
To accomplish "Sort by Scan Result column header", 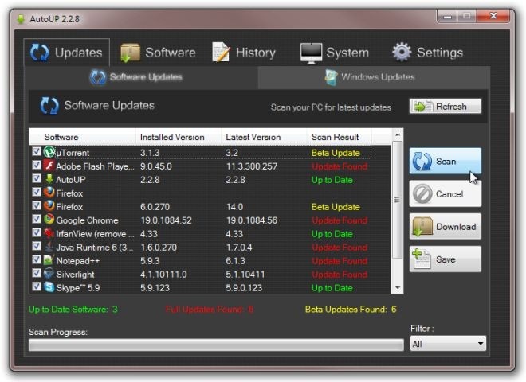I will (340, 137).
